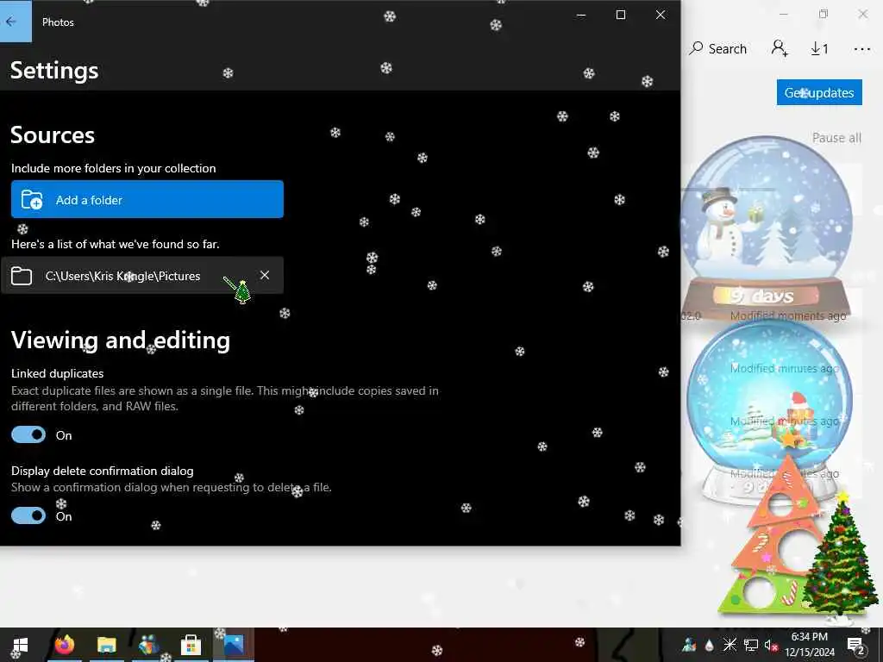
Task: Click the snowman snow globe showing 9 days
Action: point(766,228)
